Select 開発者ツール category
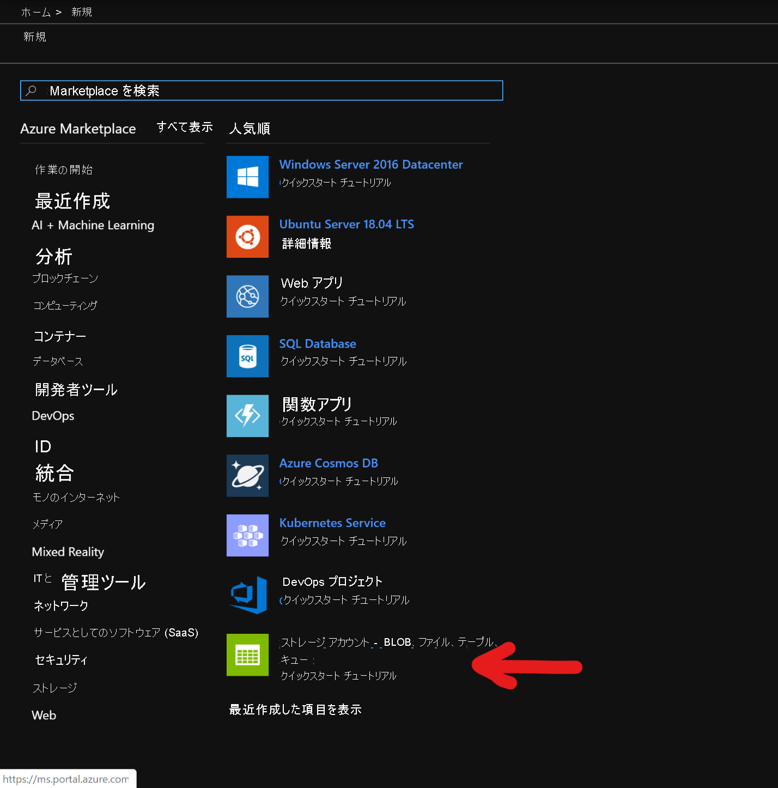Viewport: 778px width, 788px height. 76,390
